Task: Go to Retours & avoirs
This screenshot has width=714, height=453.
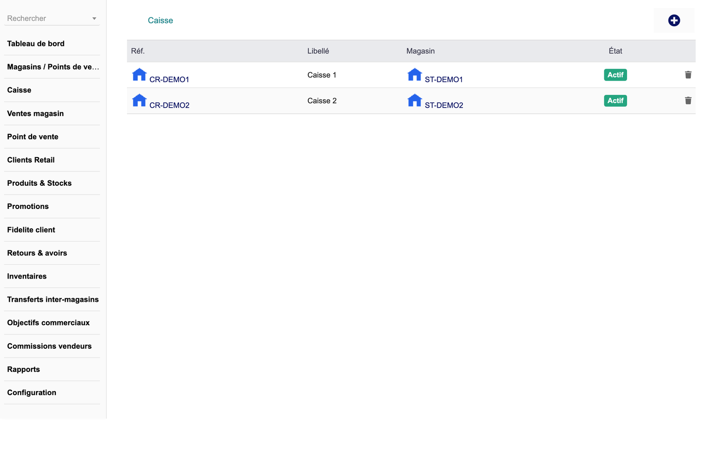Action: pyautogui.click(x=37, y=253)
